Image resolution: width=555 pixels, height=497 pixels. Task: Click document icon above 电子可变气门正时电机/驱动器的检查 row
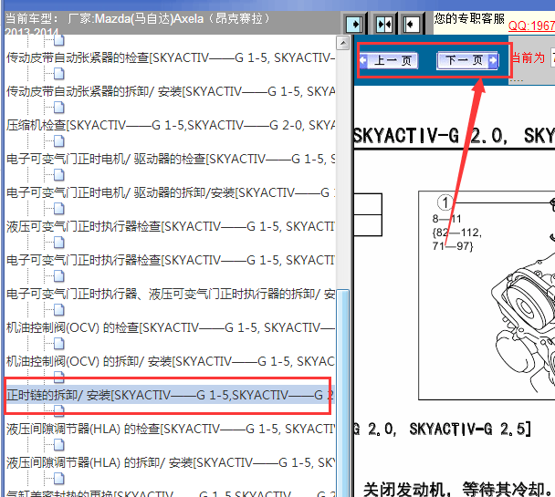[58, 141]
